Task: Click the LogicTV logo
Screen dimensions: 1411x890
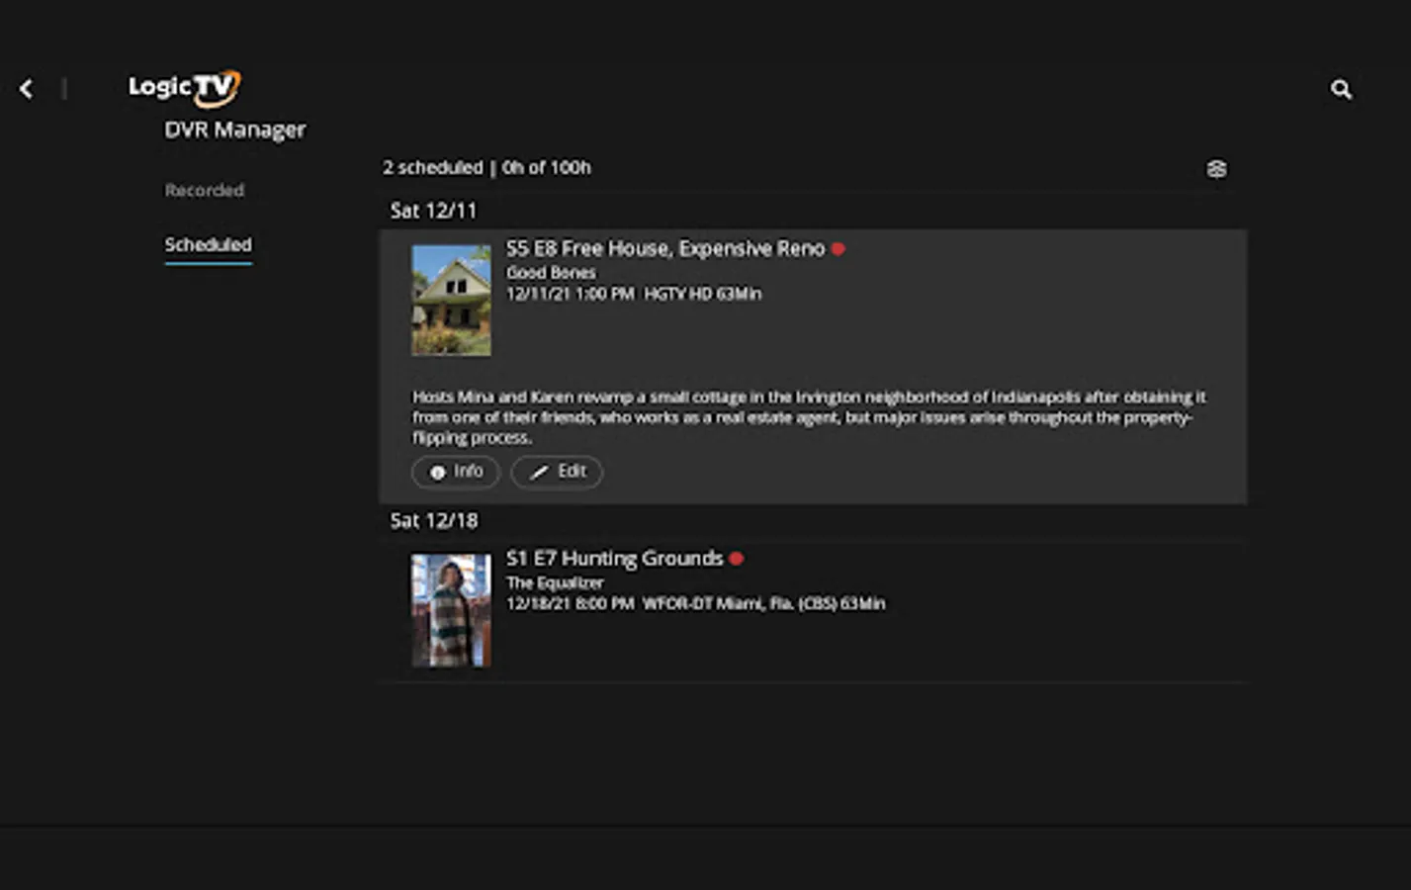Action: click(185, 88)
